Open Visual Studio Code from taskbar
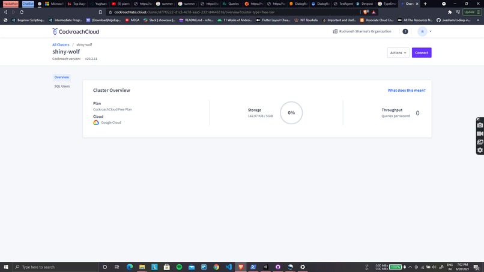This screenshot has width=484, height=272. [x=228, y=267]
